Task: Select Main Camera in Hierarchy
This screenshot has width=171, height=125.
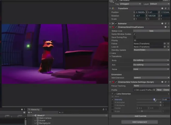Action: tap(45, 118)
